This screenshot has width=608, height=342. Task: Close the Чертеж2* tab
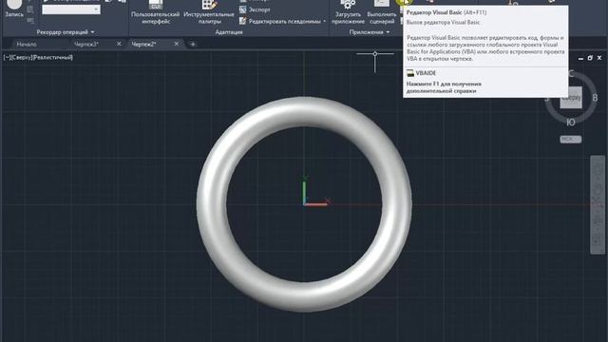point(177,44)
